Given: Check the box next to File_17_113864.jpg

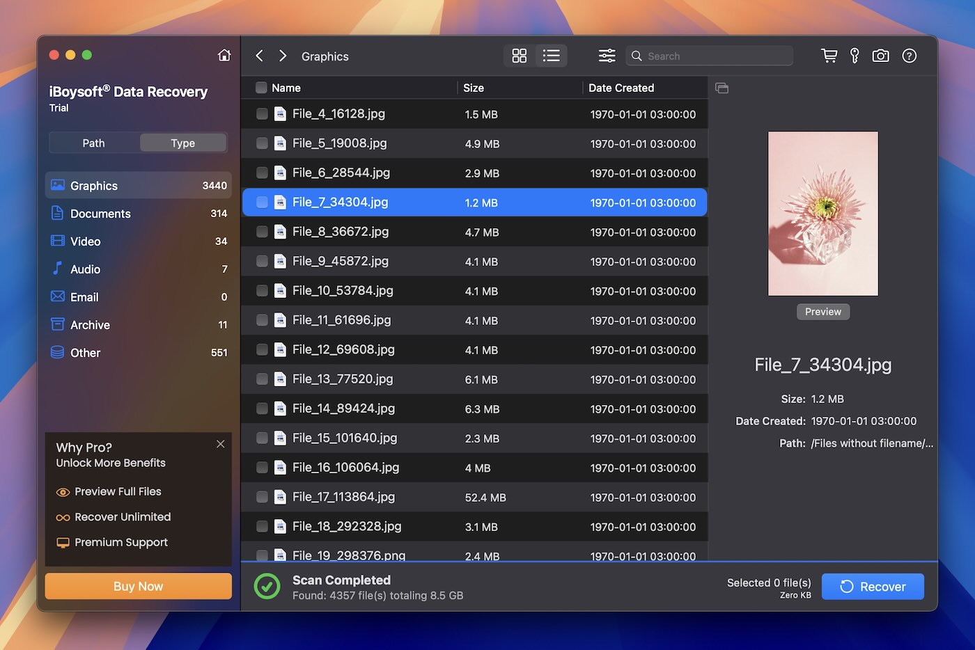Looking at the screenshot, I should pyautogui.click(x=262, y=497).
